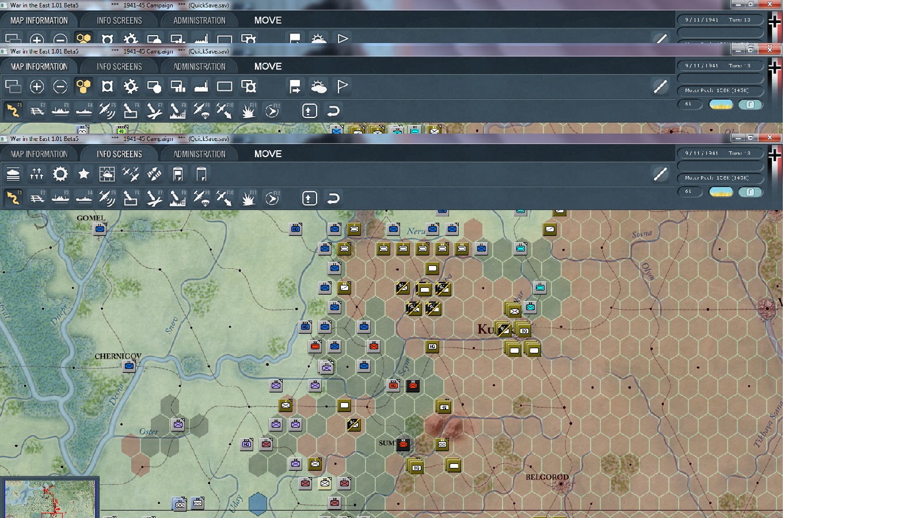Open flagged report document icon in bottom window

click(x=178, y=174)
